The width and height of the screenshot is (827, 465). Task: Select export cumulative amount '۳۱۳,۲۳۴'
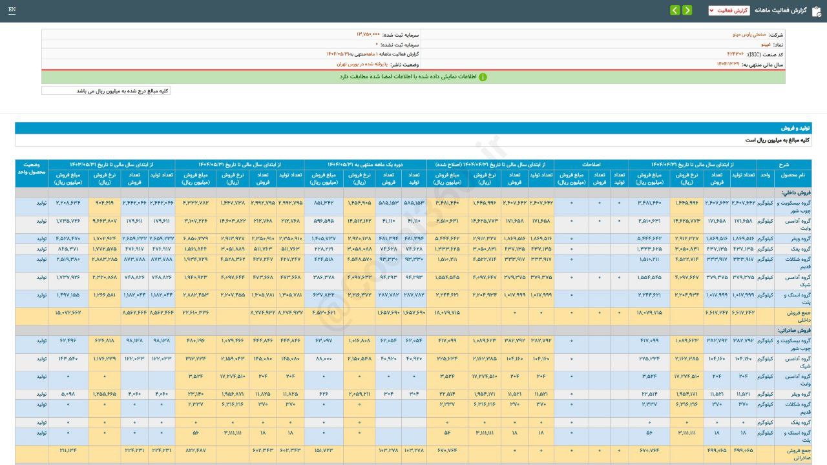pyautogui.click(x=196, y=358)
